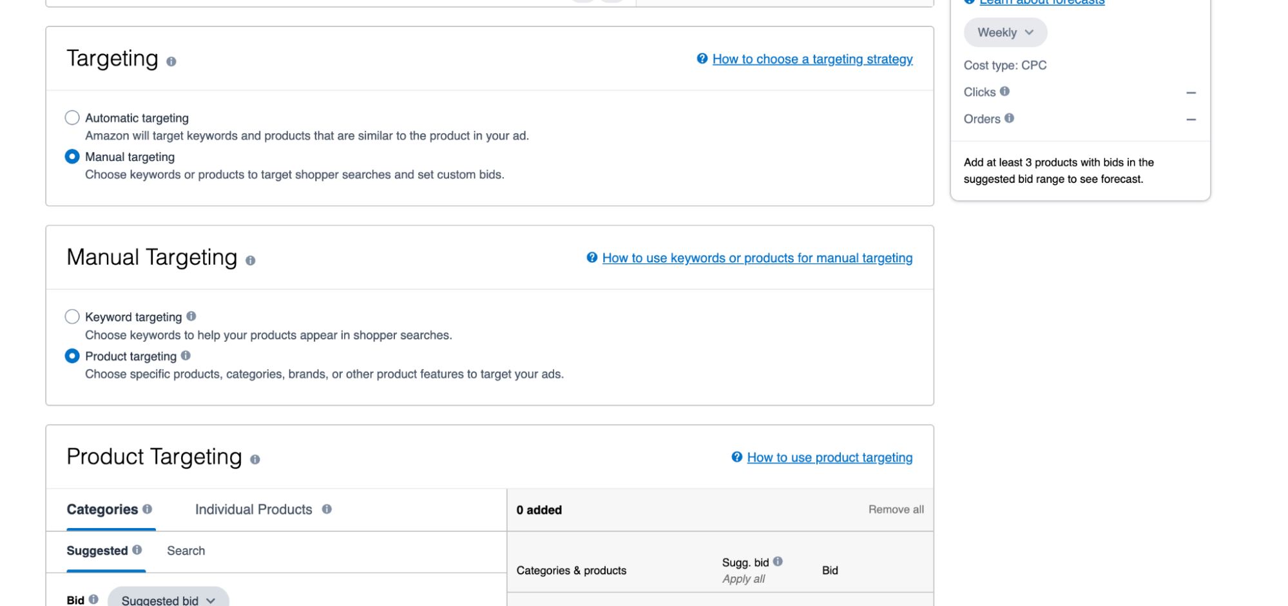
Task: Select the Suggested sub-tab
Action: (x=97, y=551)
